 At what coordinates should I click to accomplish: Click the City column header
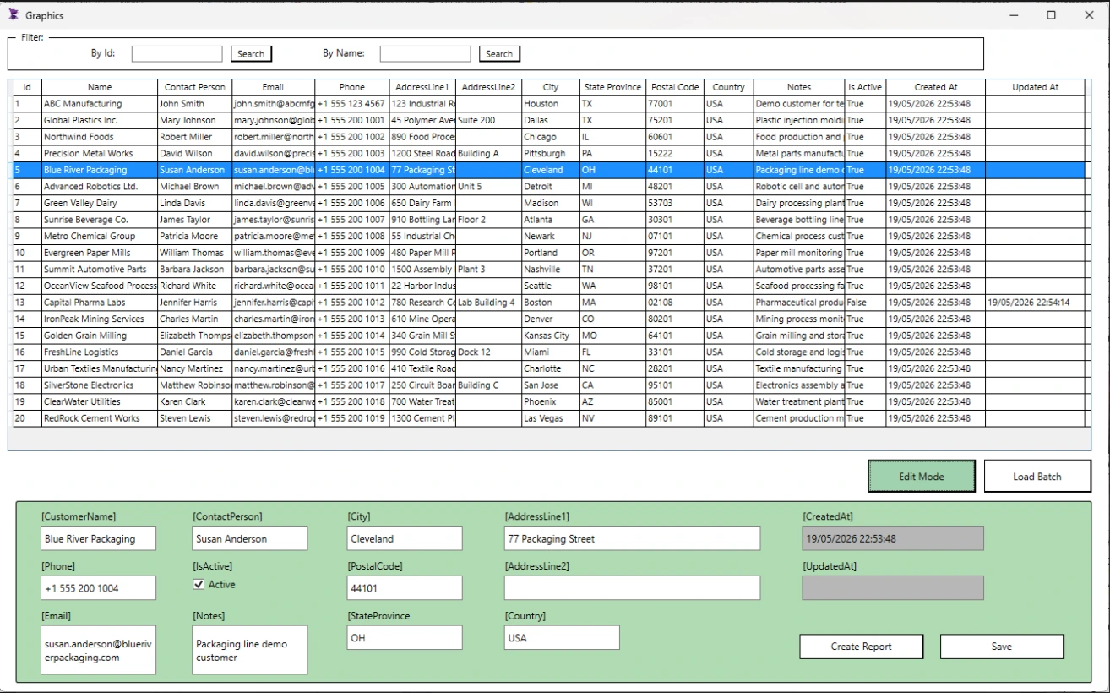551,87
